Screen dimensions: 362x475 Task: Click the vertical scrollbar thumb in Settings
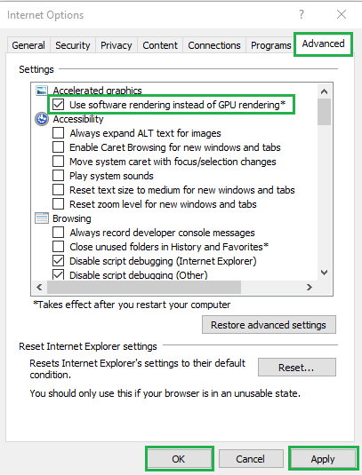(324, 112)
